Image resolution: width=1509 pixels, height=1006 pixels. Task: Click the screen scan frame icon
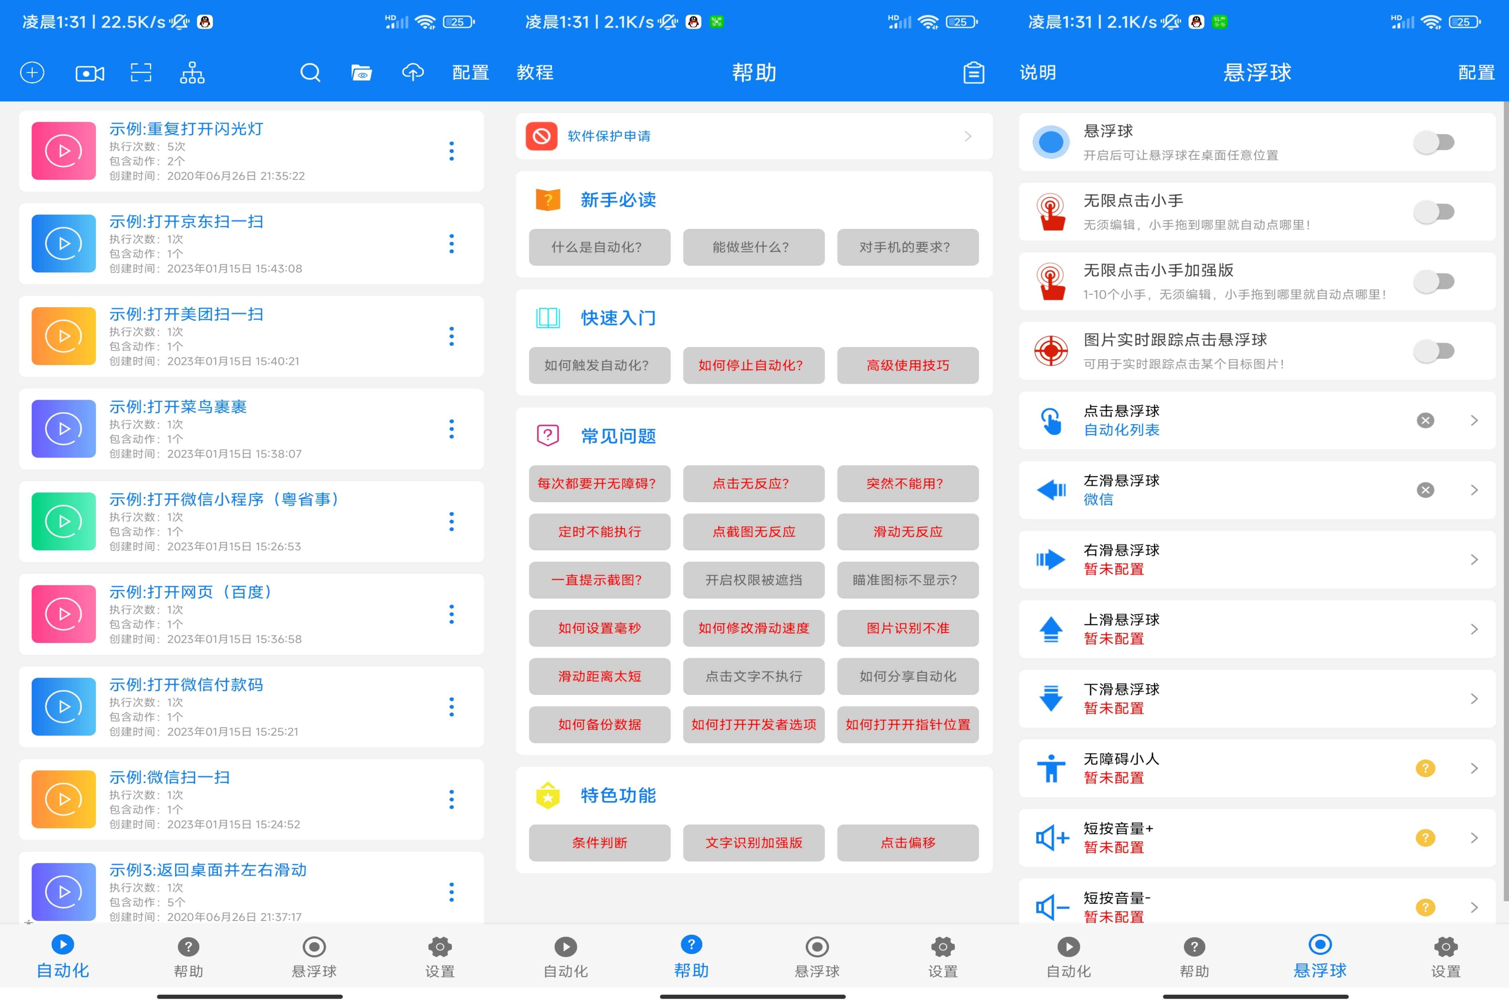coord(141,72)
